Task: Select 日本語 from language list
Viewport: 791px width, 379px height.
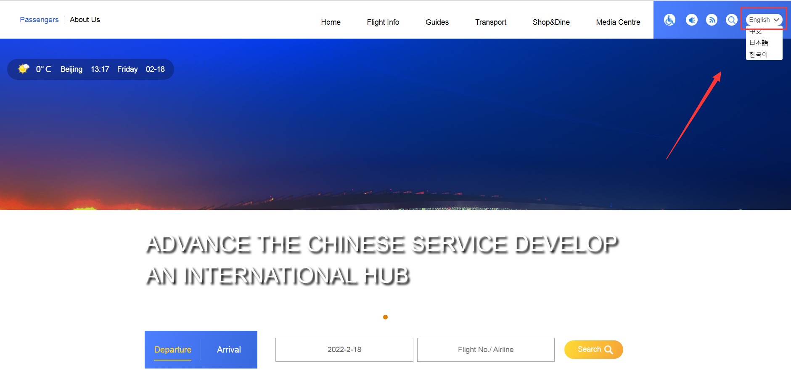Action: pos(759,43)
